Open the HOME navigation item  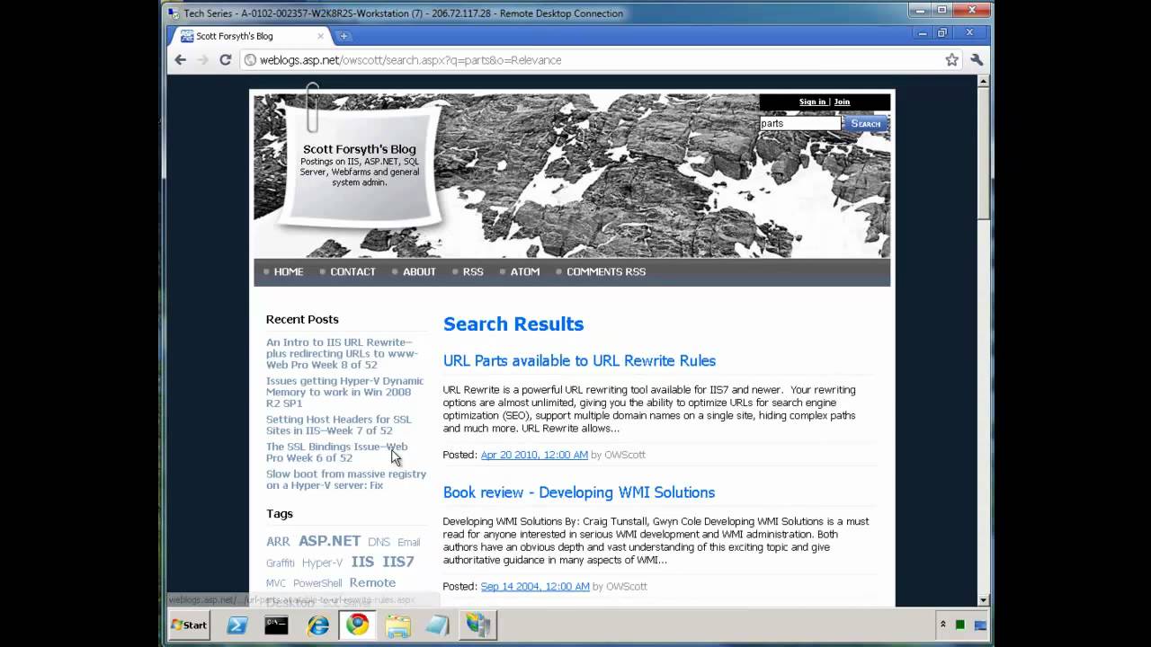pyautogui.click(x=289, y=271)
